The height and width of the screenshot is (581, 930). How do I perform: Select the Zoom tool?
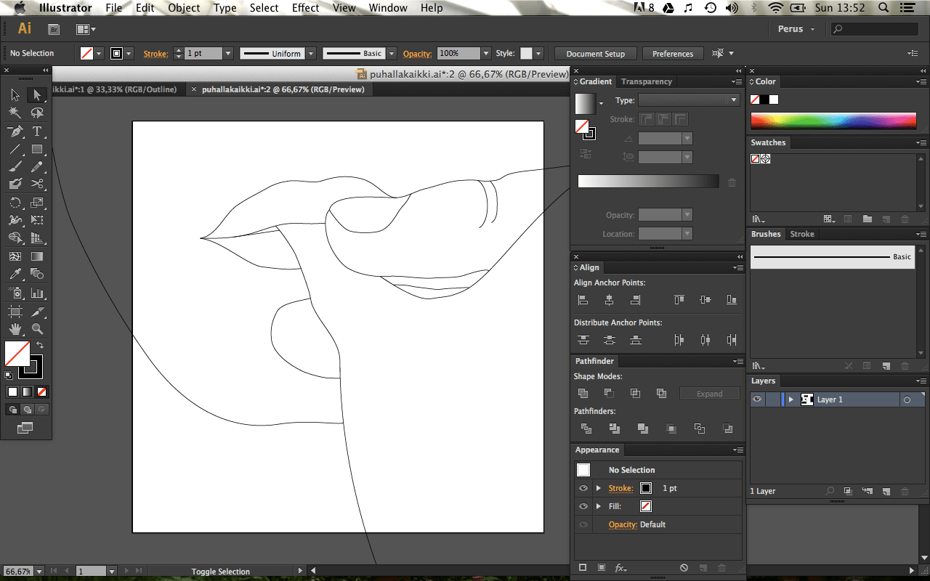[x=37, y=329]
